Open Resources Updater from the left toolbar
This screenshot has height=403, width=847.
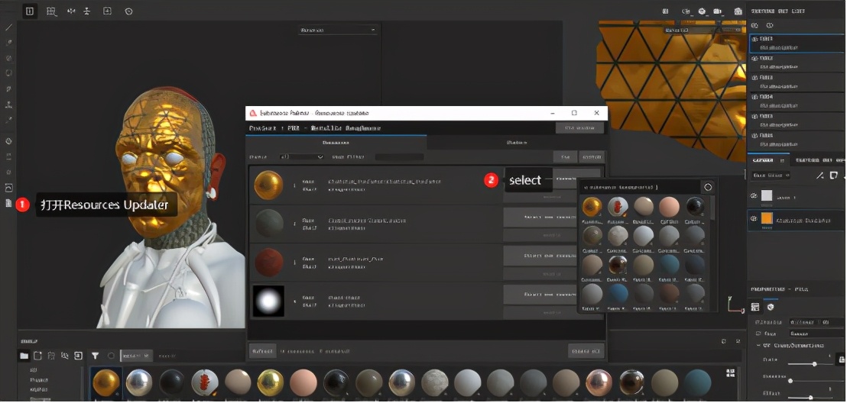[9, 204]
